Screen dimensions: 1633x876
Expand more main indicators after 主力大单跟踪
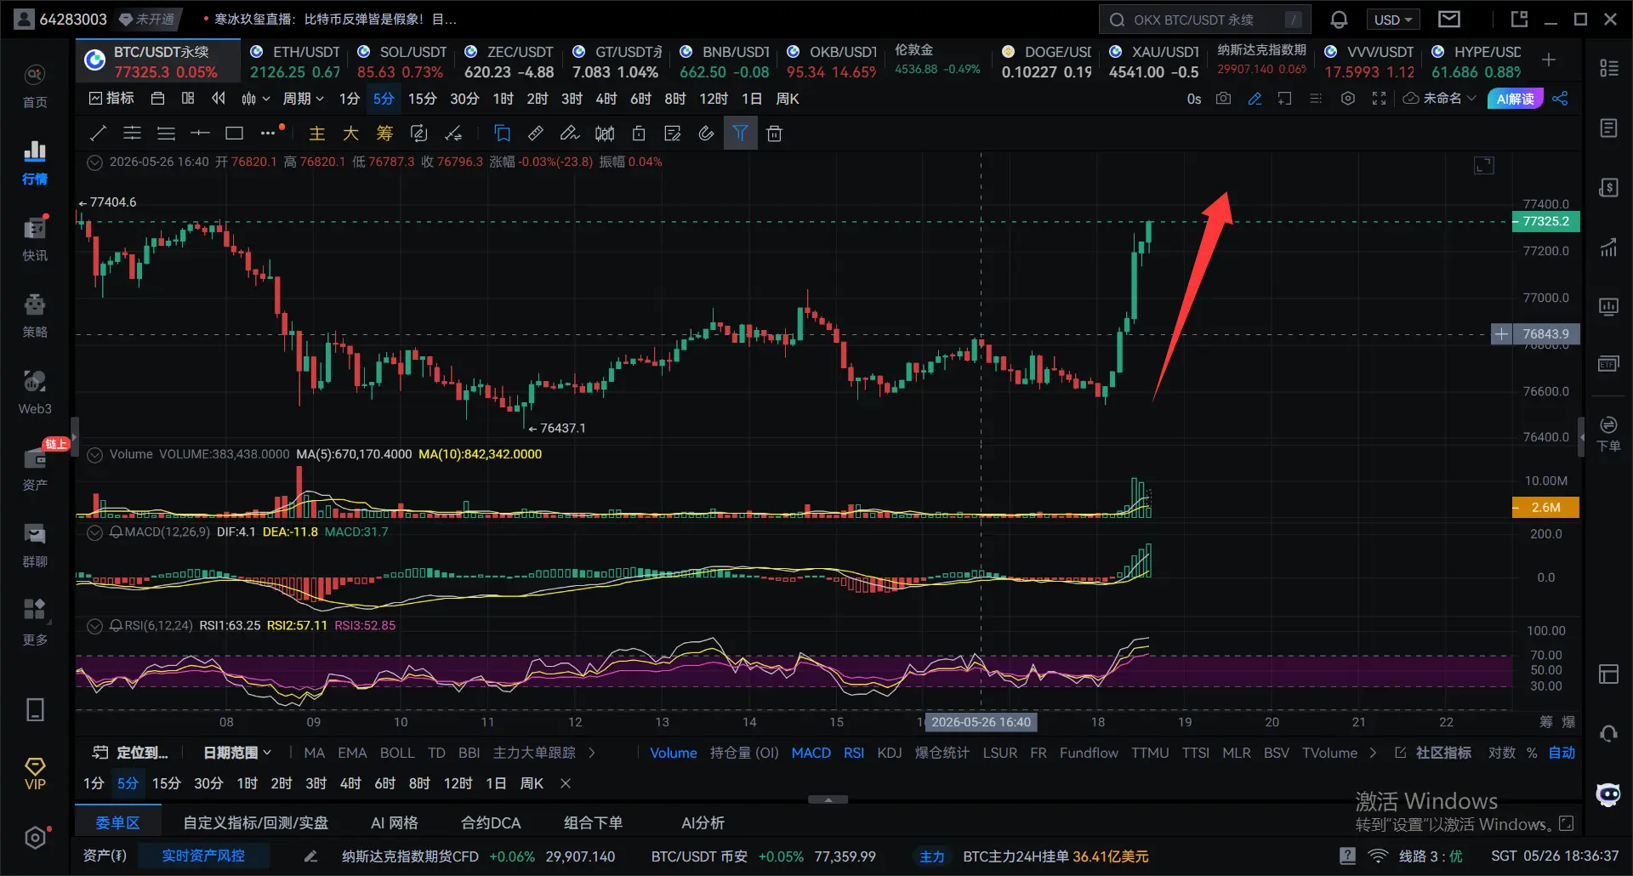pos(592,753)
